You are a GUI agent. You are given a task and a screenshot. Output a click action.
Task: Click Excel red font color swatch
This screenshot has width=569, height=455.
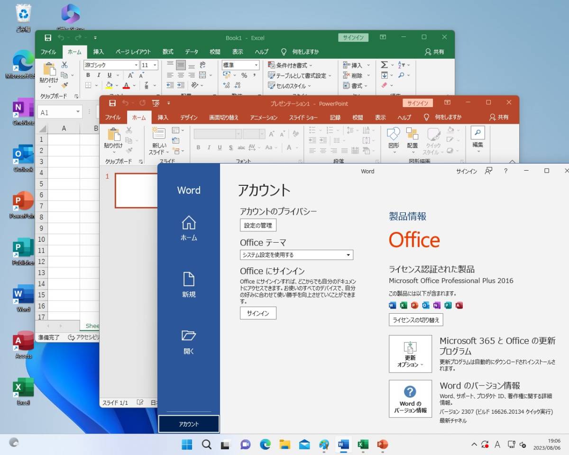(126, 86)
